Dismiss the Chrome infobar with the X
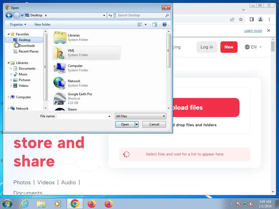 (269, 30)
